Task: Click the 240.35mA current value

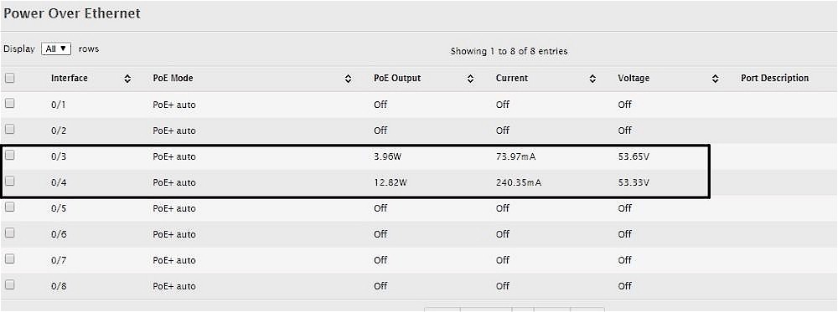Action: point(519,183)
